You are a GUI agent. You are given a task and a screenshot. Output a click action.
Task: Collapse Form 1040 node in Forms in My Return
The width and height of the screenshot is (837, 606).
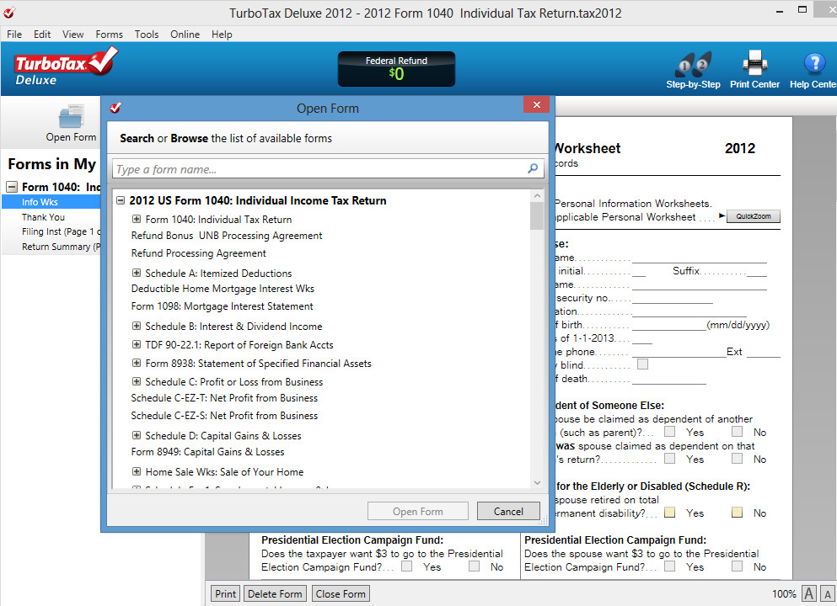pyautogui.click(x=12, y=187)
